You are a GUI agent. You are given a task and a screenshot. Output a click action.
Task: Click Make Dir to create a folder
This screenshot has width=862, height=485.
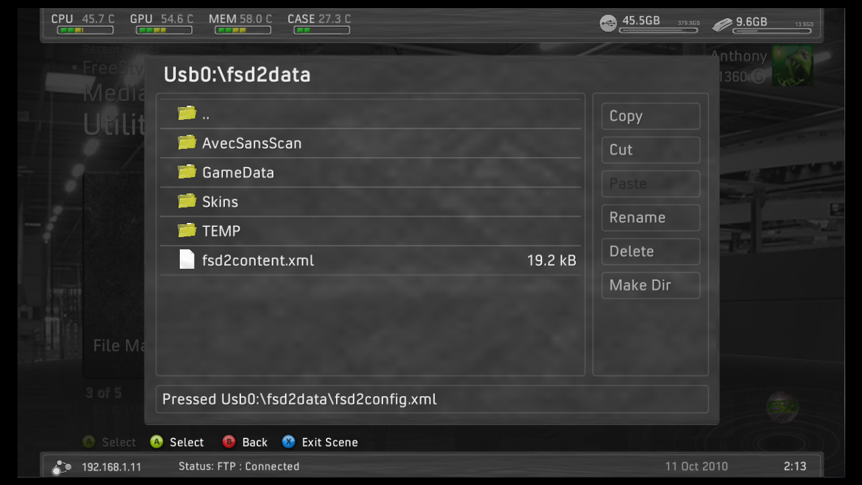click(651, 285)
